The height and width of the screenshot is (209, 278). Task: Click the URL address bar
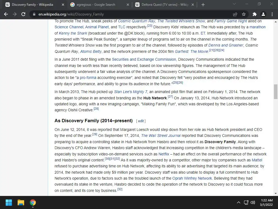(131, 14)
